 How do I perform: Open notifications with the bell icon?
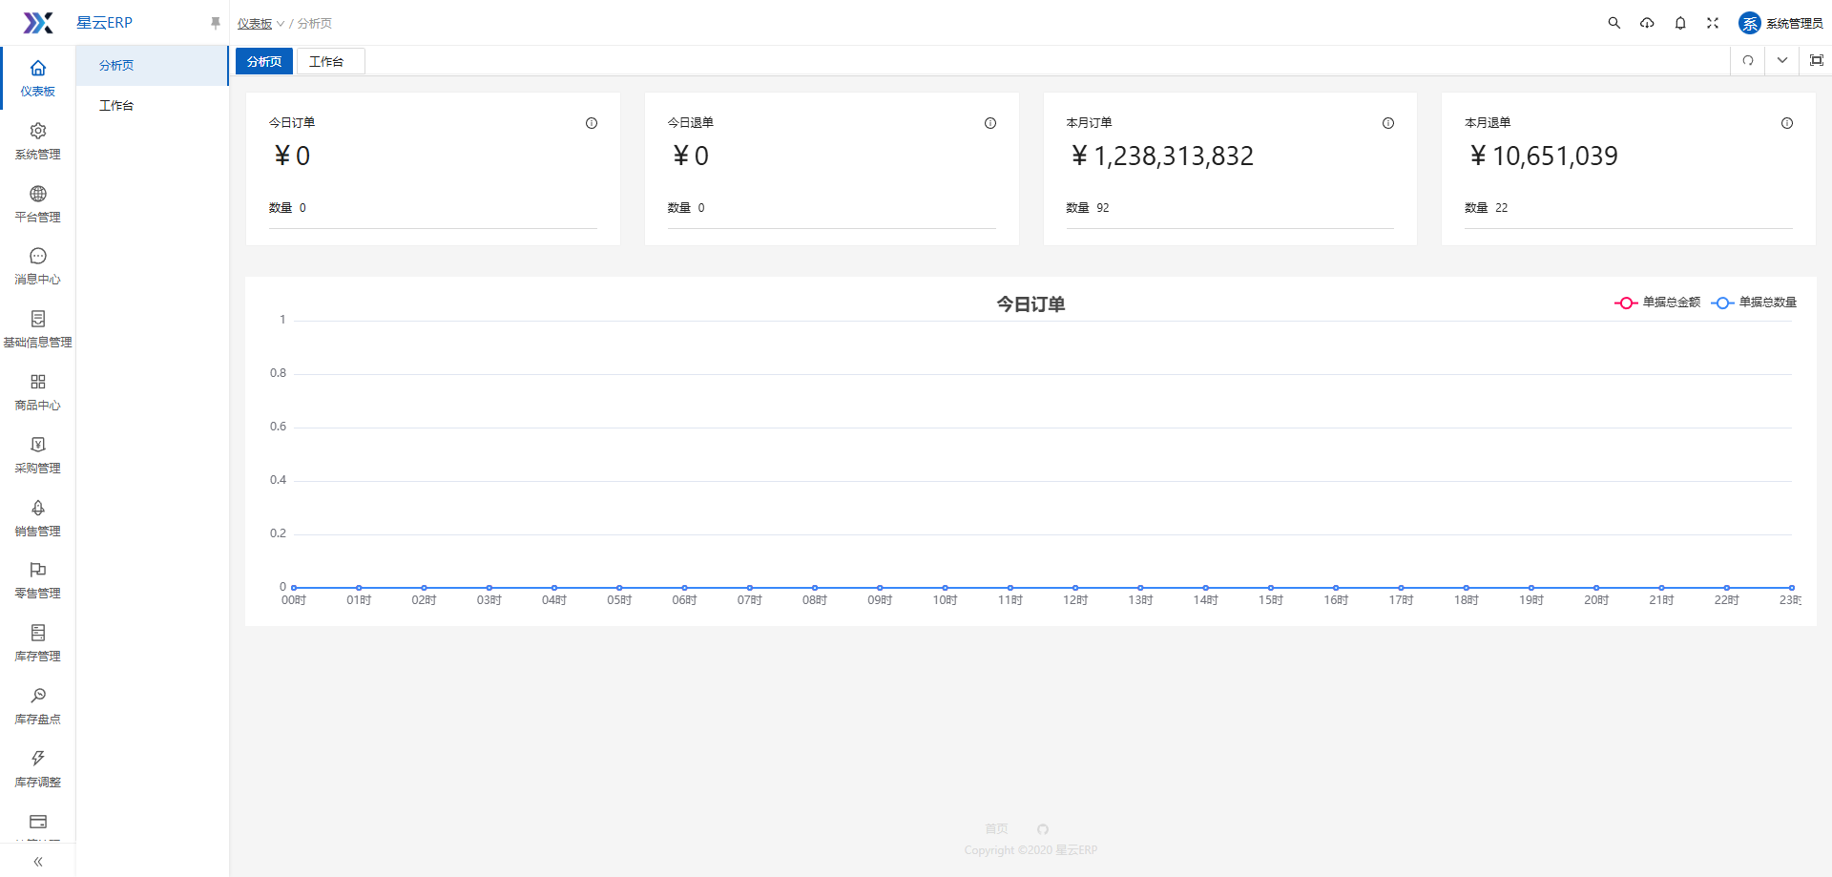[1680, 23]
